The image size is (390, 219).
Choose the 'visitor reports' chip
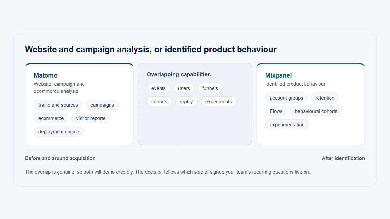(91, 118)
